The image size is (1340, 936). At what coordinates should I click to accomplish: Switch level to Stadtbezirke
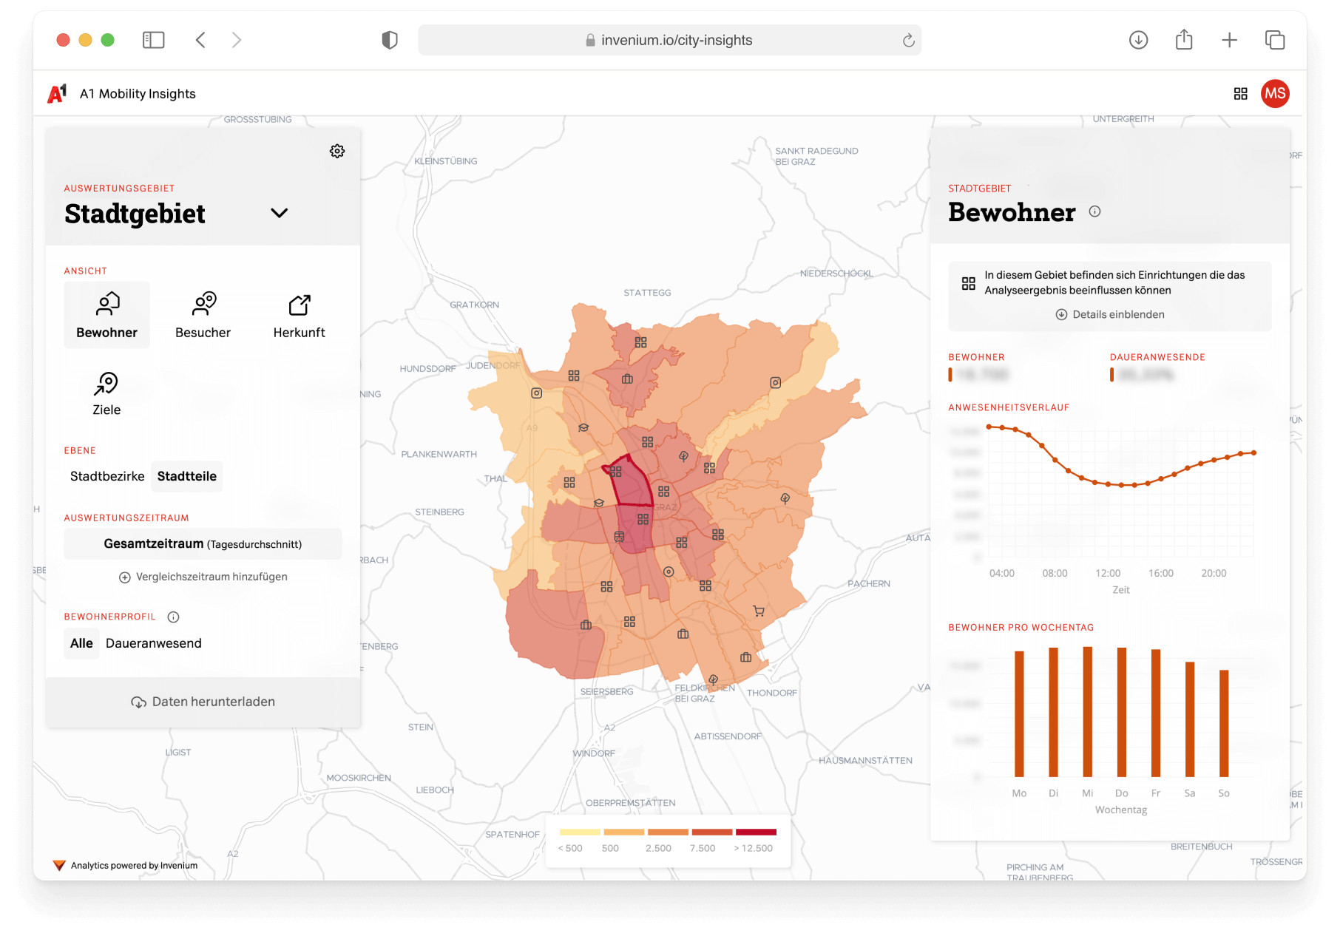(x=107, y=476)
